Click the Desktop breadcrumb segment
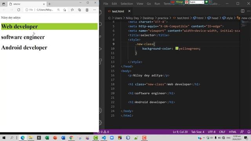The width and height of the screenshot is (251, 141). pos(148,18)
